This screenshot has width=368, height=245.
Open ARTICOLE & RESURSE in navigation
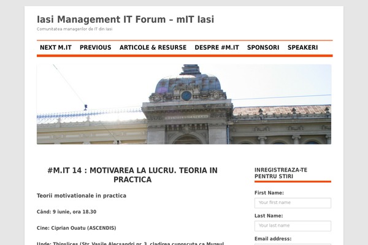(153, 48)
